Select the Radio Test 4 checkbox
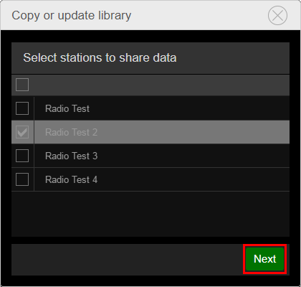 22,179
